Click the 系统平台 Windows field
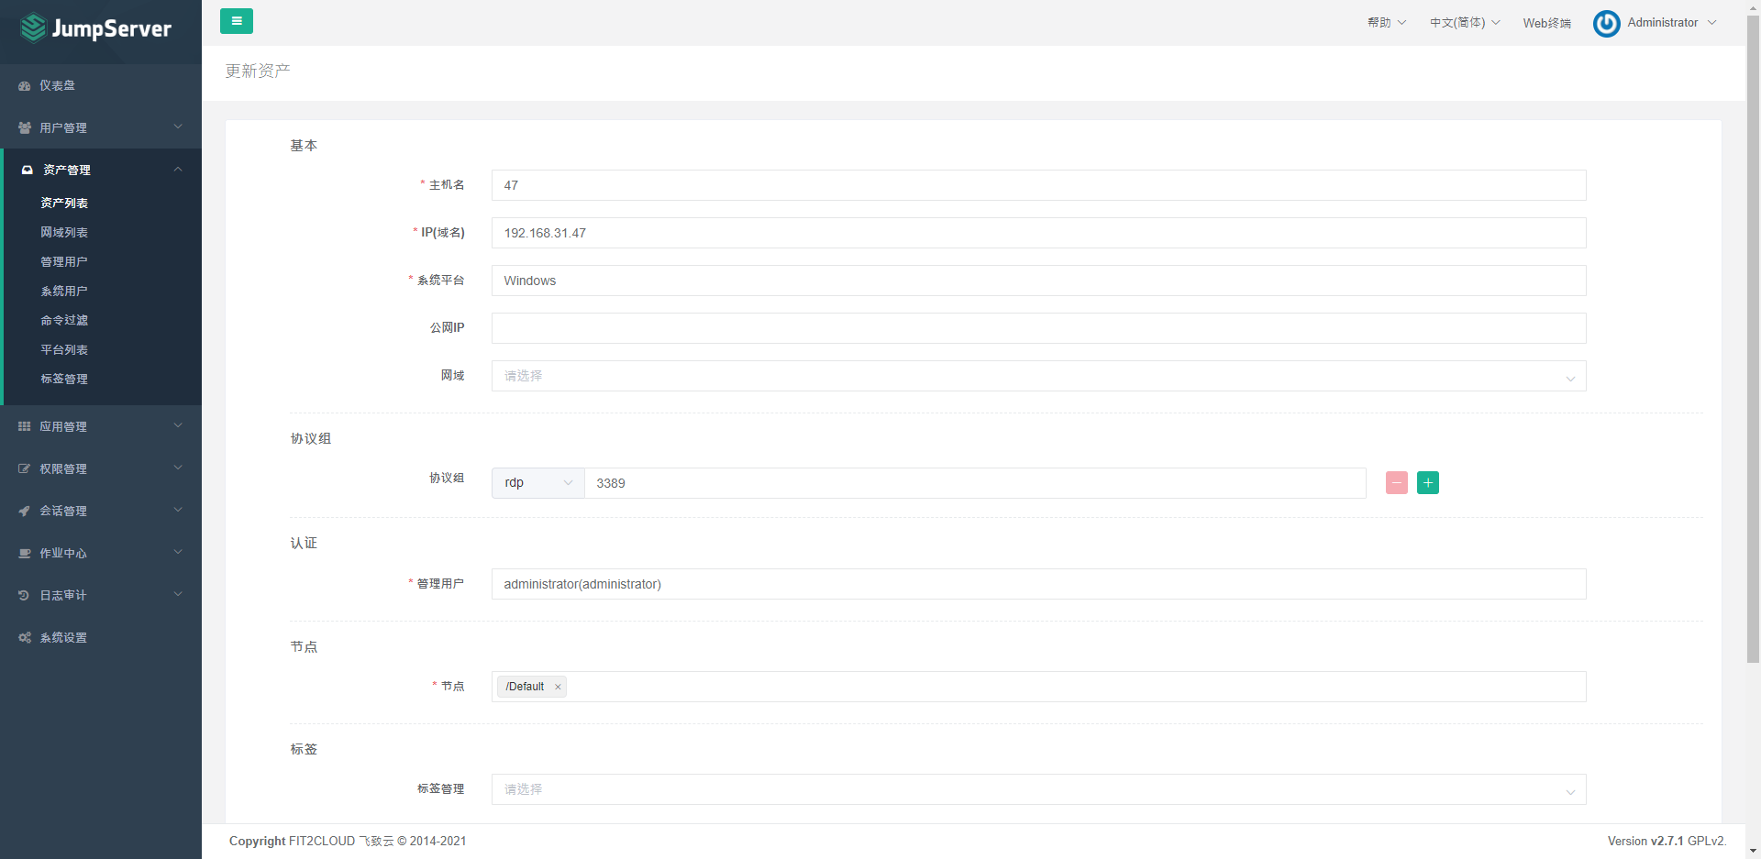This screenshot has width=1761, height=859. [1038, 281]
